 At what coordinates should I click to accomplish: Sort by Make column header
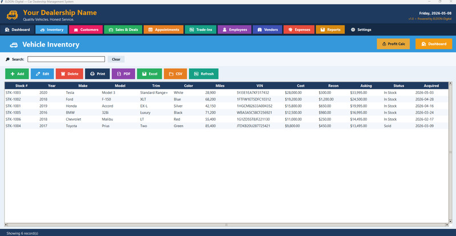83,86
